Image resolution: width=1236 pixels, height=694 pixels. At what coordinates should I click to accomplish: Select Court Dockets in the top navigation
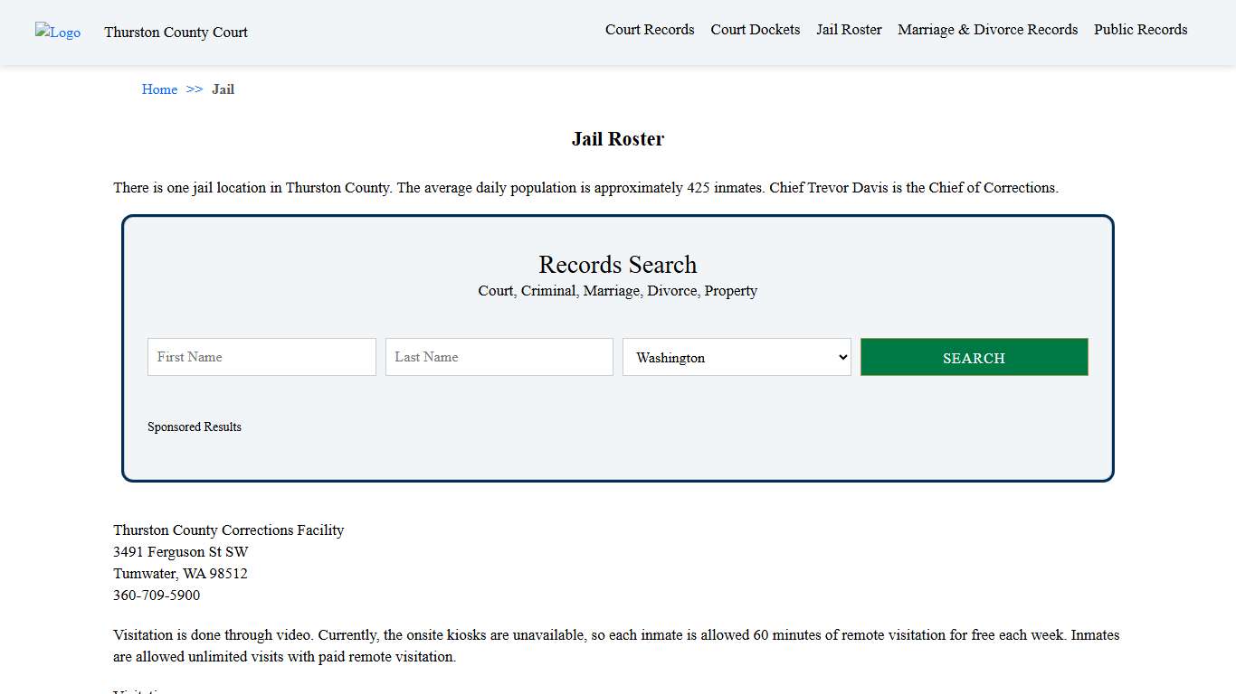755,29
